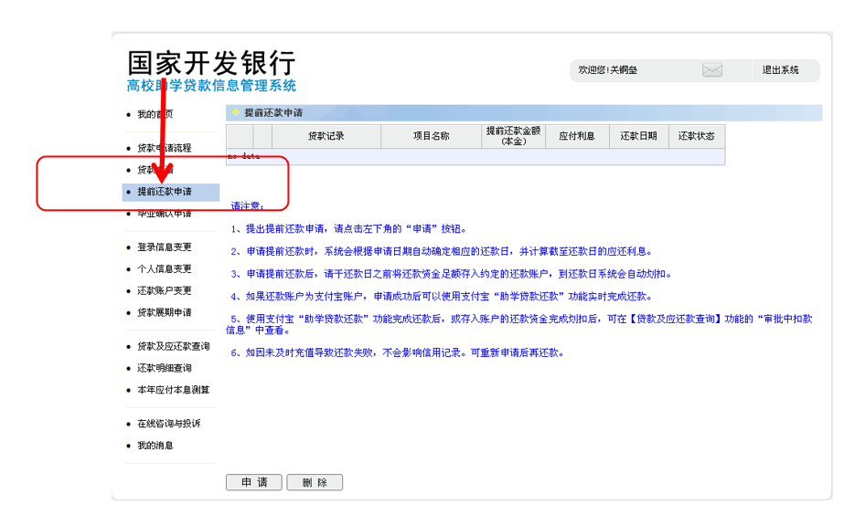Open 个人信息变更 page
Screen dimensions: 865x515
[x=165, y=268]
